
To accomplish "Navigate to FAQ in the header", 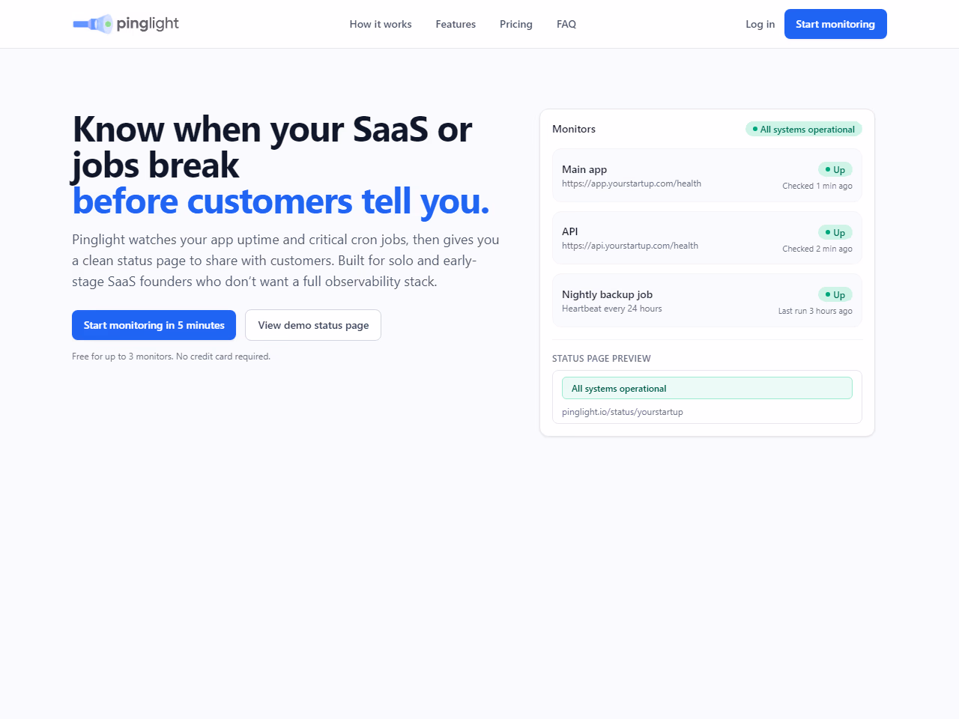I will click(566, 24).
